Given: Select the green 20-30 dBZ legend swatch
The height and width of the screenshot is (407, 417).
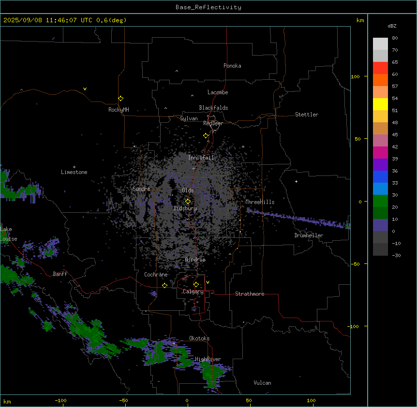Looking at the screenshot, I should click(x=380, y=201).
